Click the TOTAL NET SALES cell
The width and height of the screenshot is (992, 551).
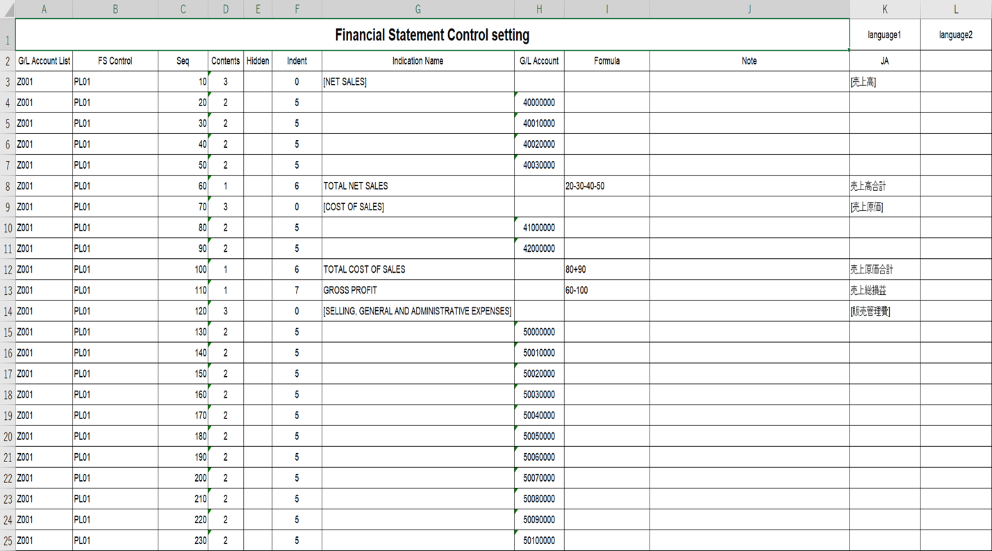418,186
